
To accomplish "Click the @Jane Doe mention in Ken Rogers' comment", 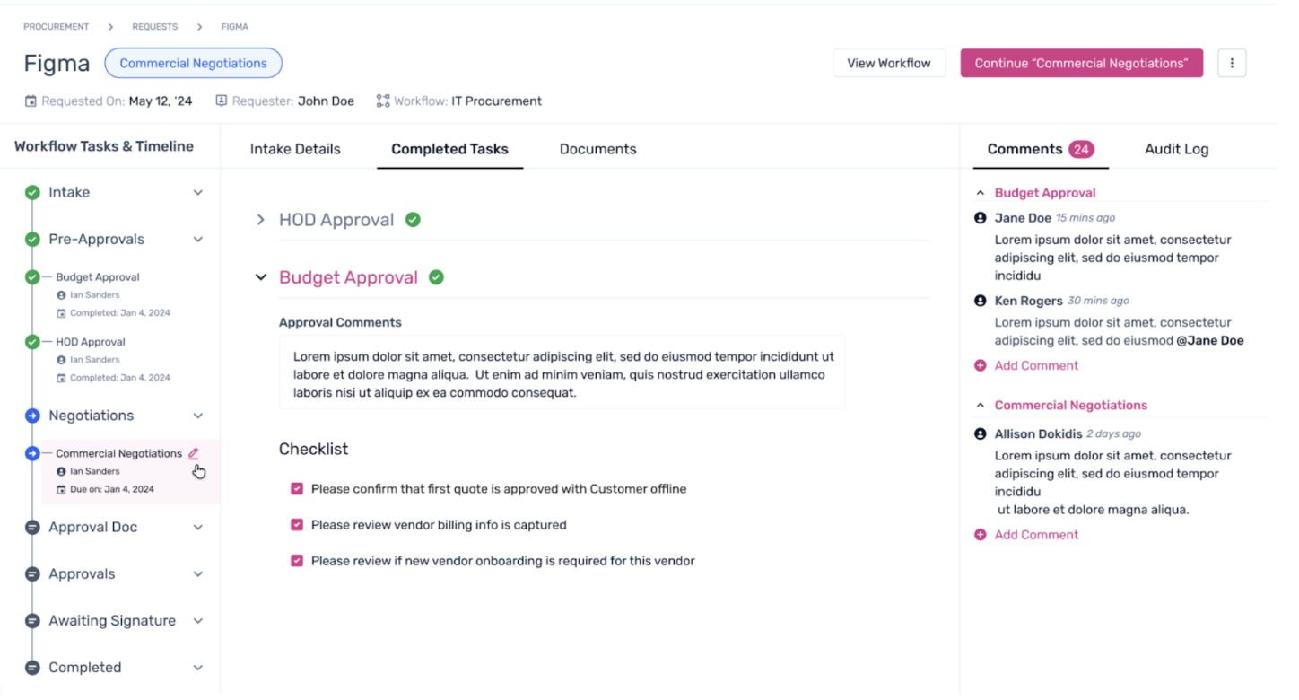I will (x=1210, y=340).
